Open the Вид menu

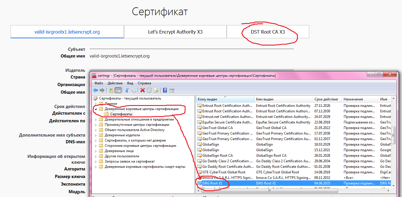(x=130, y=83)
